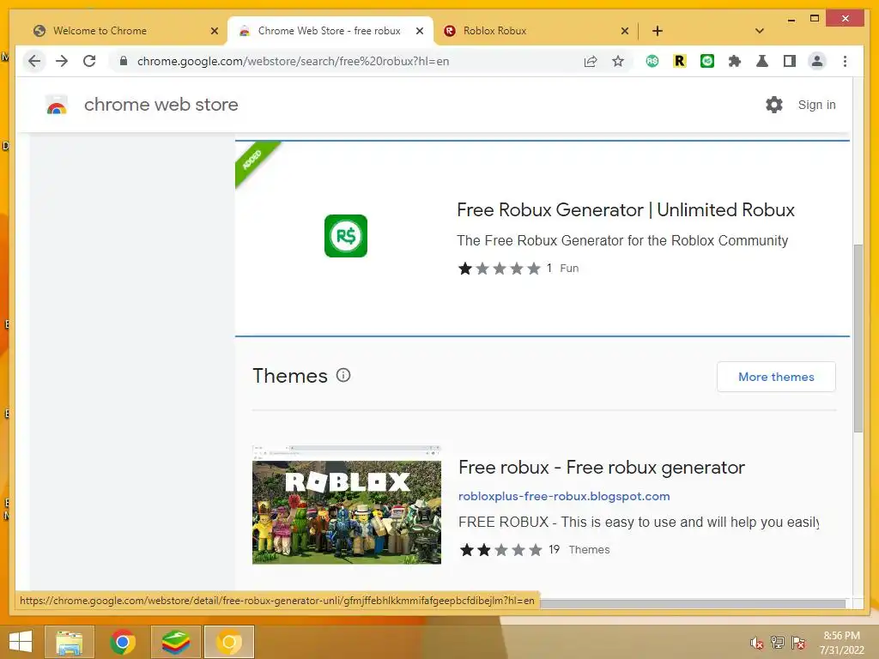
Task: Visit robloxplus-free-robux.blogspot.com link
Action: click(564, 496)
